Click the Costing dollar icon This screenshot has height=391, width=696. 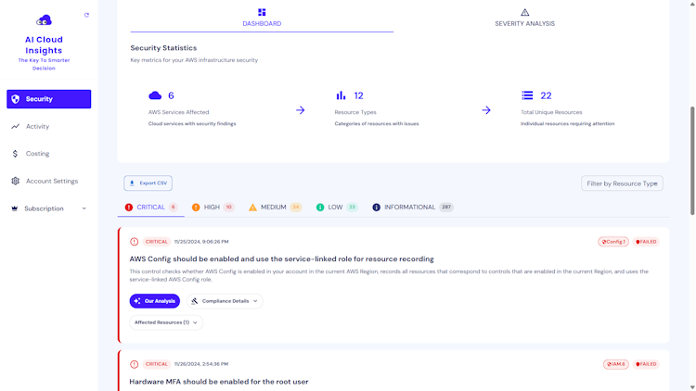15,154
